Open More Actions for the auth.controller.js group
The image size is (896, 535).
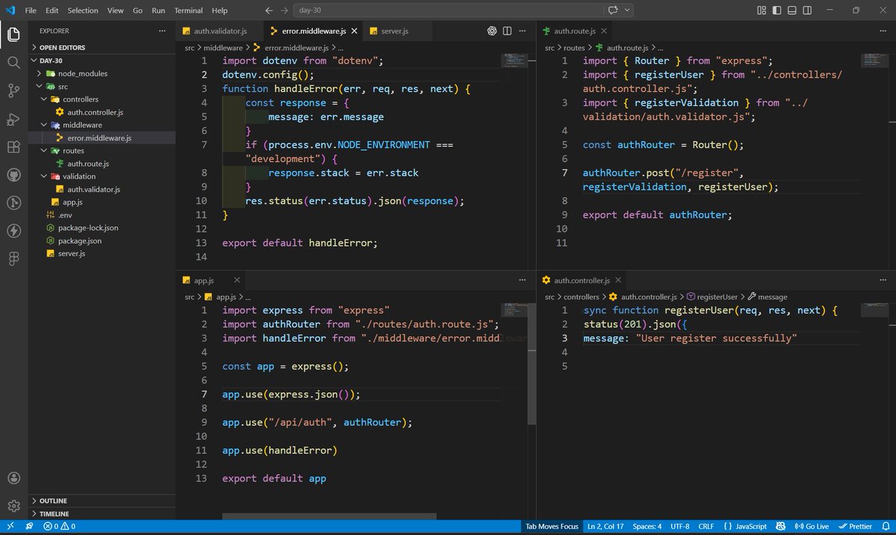[x=883, y=279]
